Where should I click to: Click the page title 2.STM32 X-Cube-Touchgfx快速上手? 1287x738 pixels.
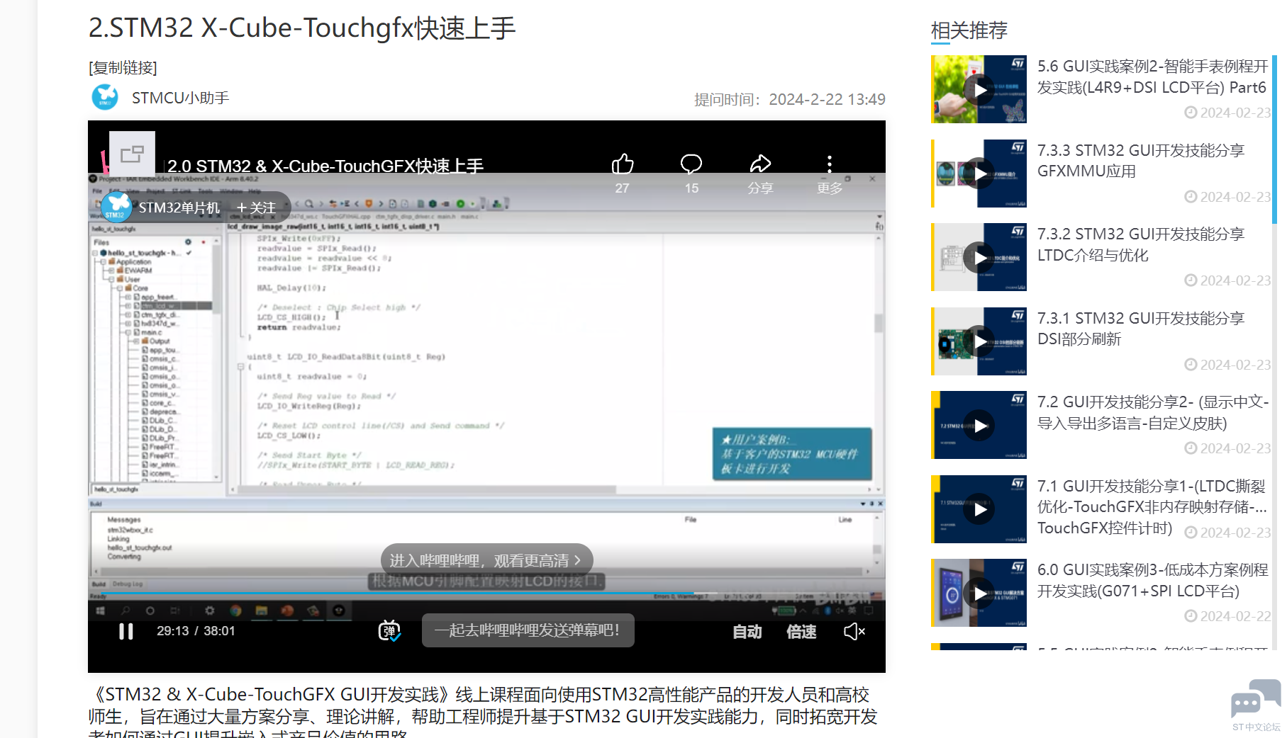[302, 28]
